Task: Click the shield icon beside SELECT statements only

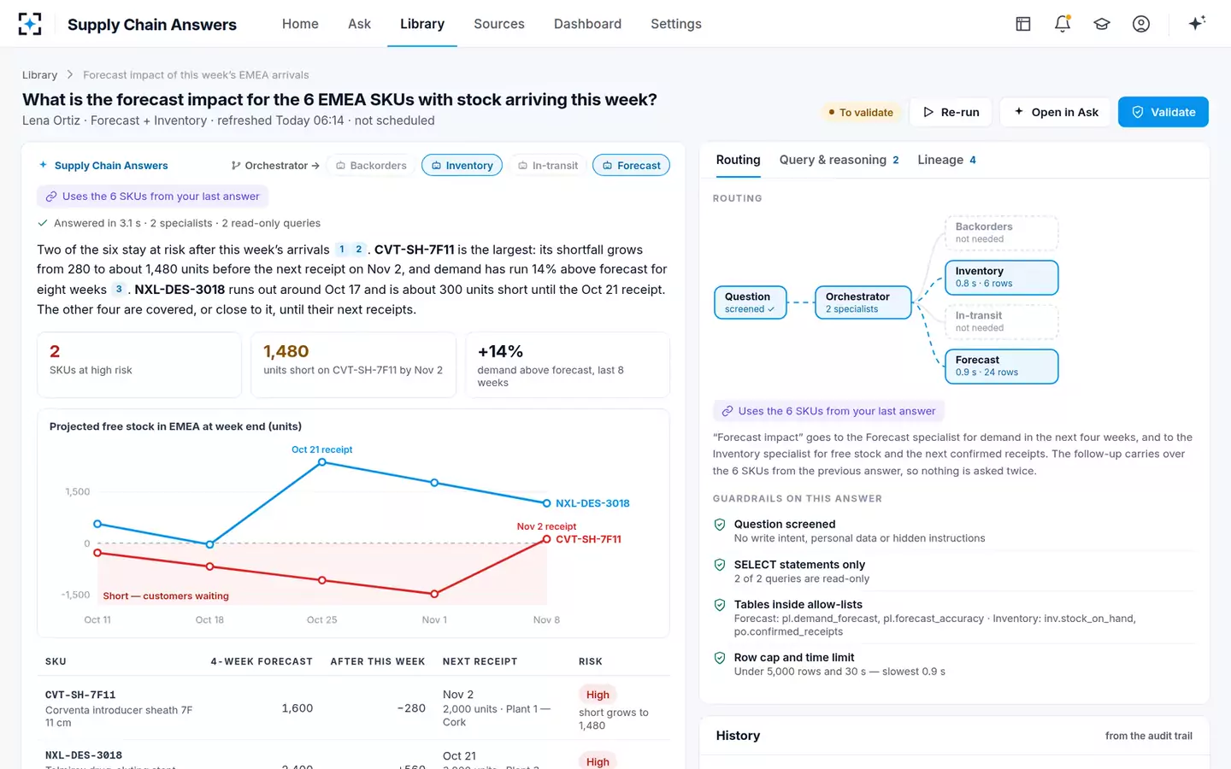Action: [x=720, y=565]
